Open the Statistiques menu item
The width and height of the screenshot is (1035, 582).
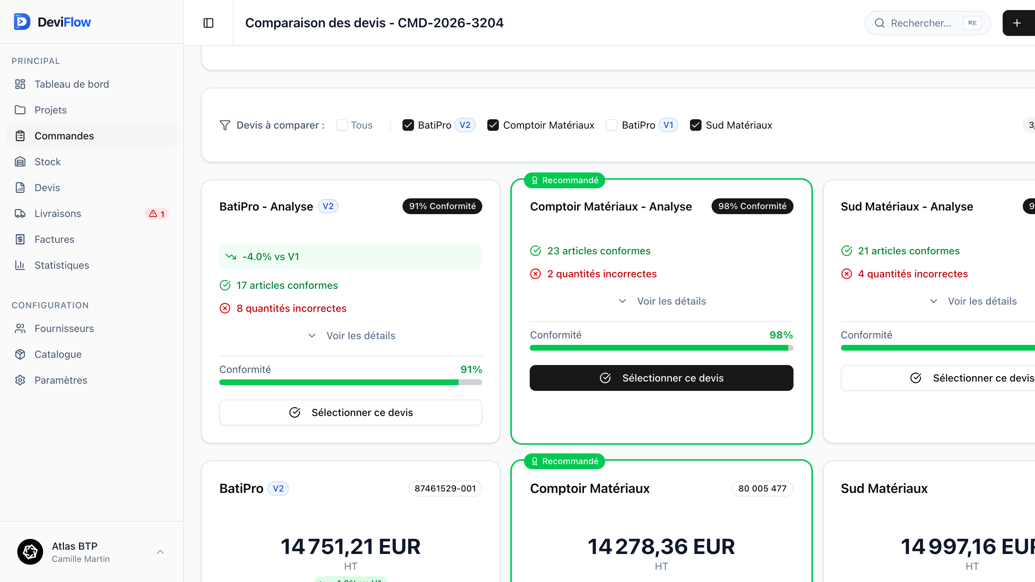coord(92,265)
